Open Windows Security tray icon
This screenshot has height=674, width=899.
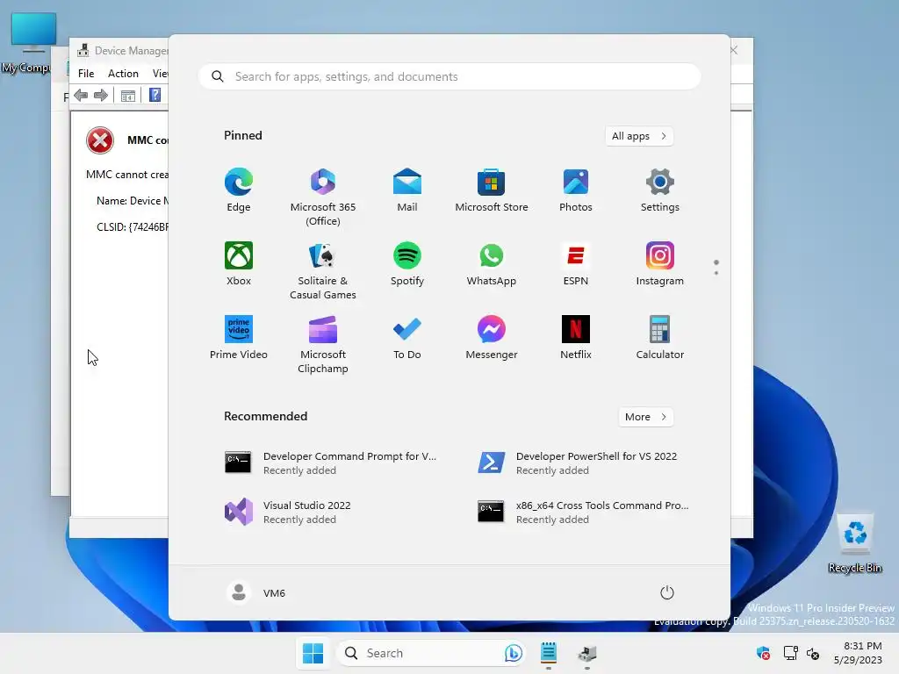coord(763,653)
